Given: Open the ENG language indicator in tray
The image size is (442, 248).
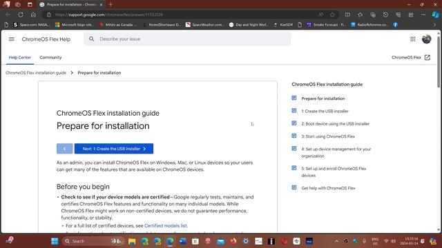Looking at the screenshot, I should click(x=375, y=241).
